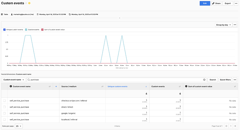Click the plus icon to add dimension
The image size is (240, 130).
click(x=56, y=87)
